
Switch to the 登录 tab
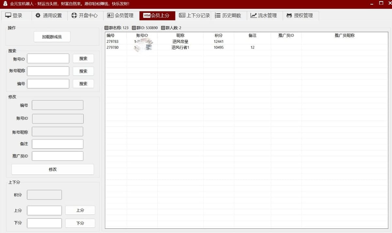[14, 15]
